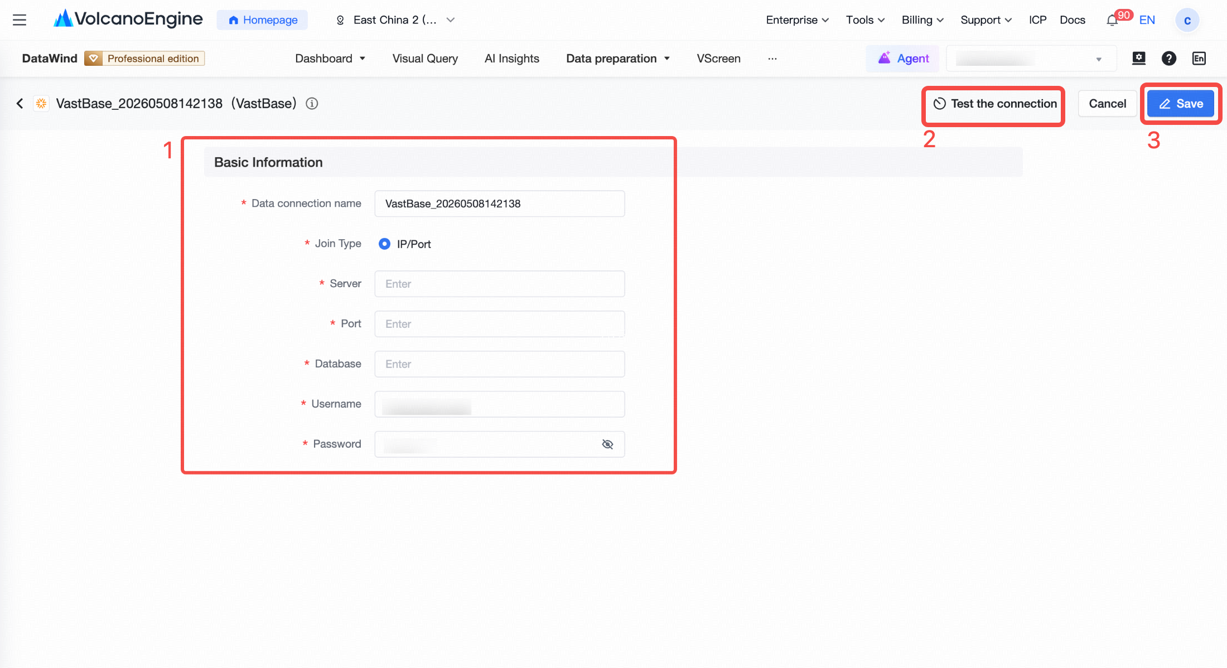Switch to Visual Query tab
1227x668 pixels.
[425, 59]
